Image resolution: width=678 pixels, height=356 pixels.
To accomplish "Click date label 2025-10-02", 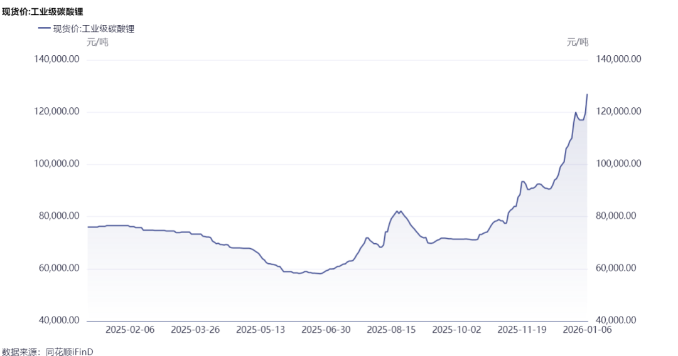I will (x=456, y=330).
